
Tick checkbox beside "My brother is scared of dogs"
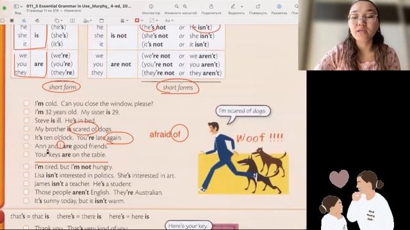26,129
